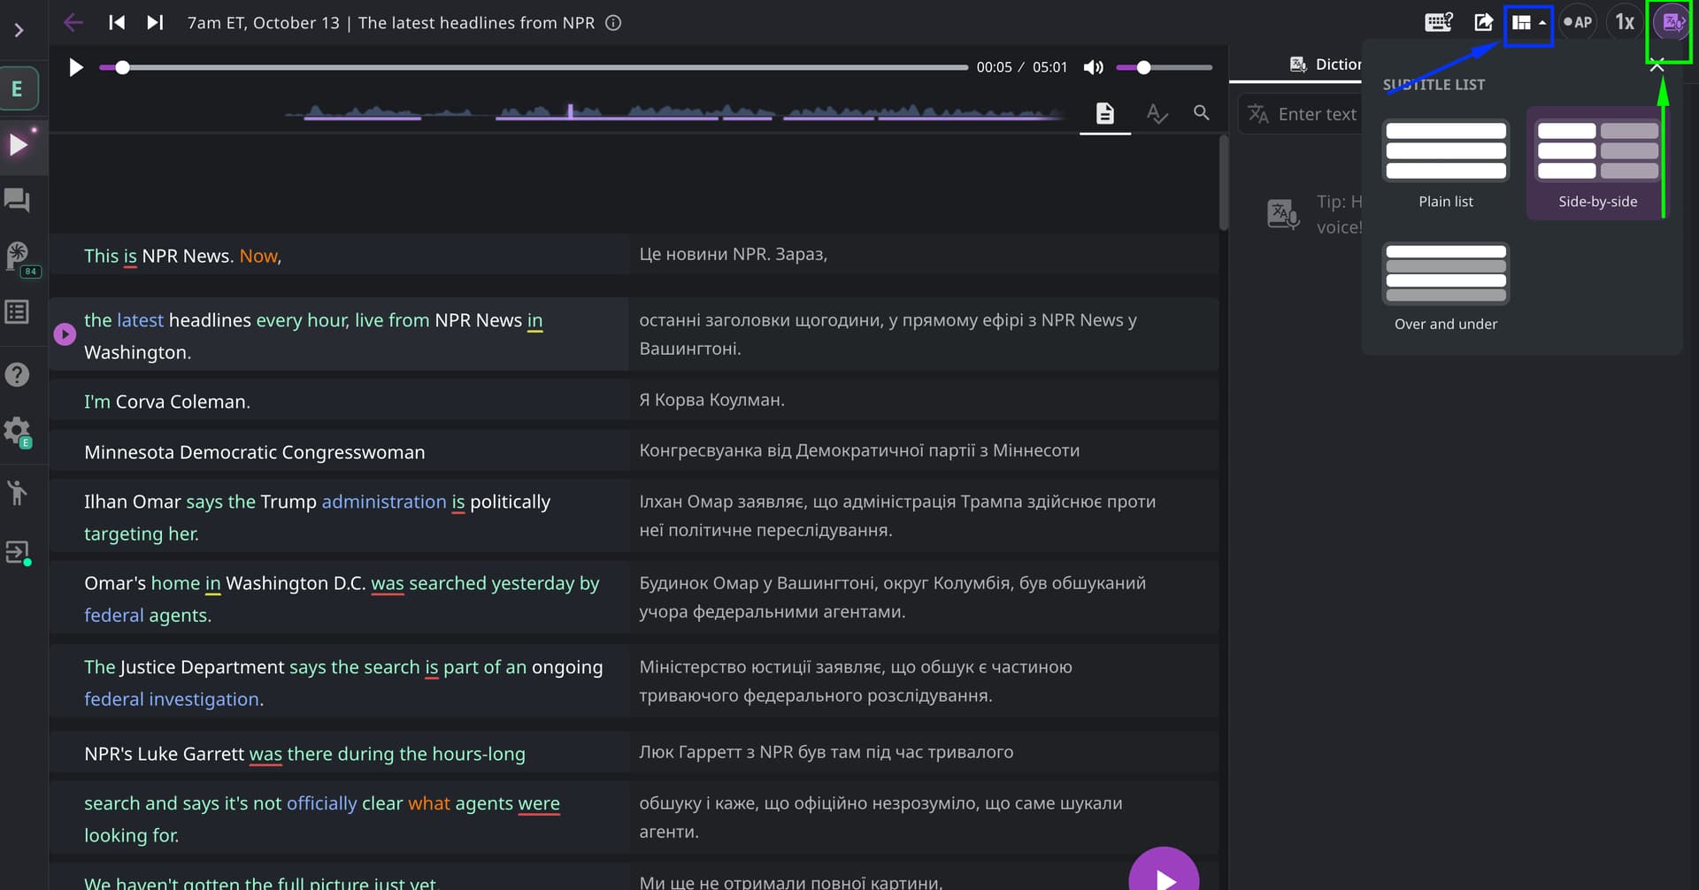Toggle the subtitle layout dropdown

point(1528,23)
